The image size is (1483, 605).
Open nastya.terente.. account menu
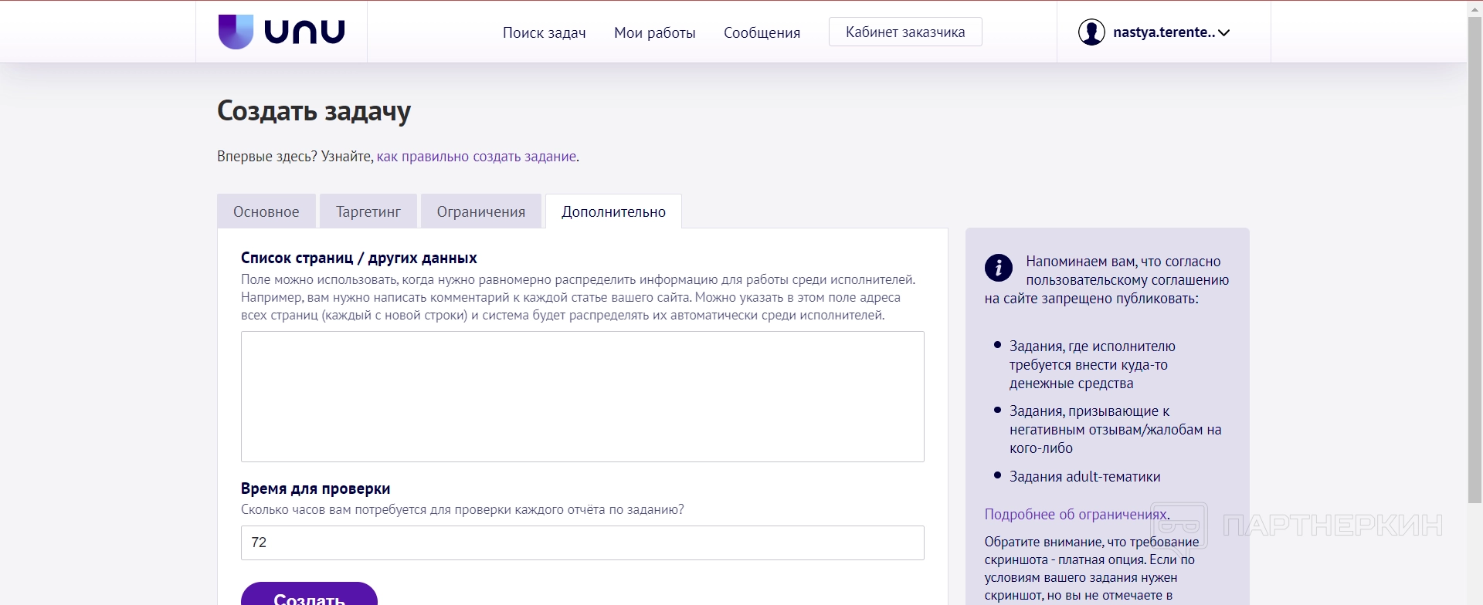[x=1163, y=32]
